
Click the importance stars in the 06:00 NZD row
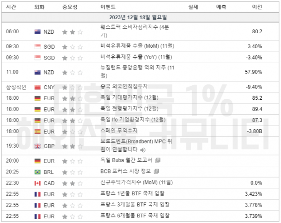click(73, 32)
